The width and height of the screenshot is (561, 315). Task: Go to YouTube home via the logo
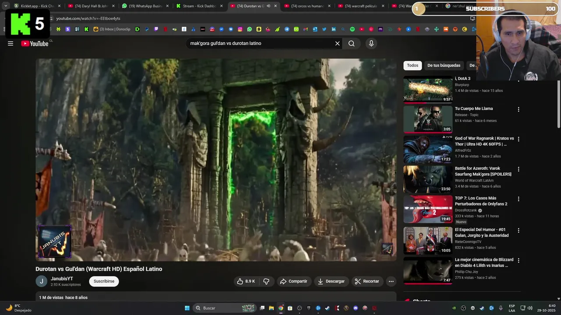click(35, 43)
